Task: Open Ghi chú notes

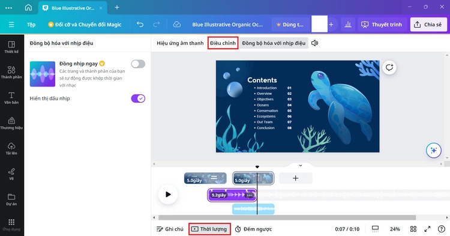Action: coord(170,229)
